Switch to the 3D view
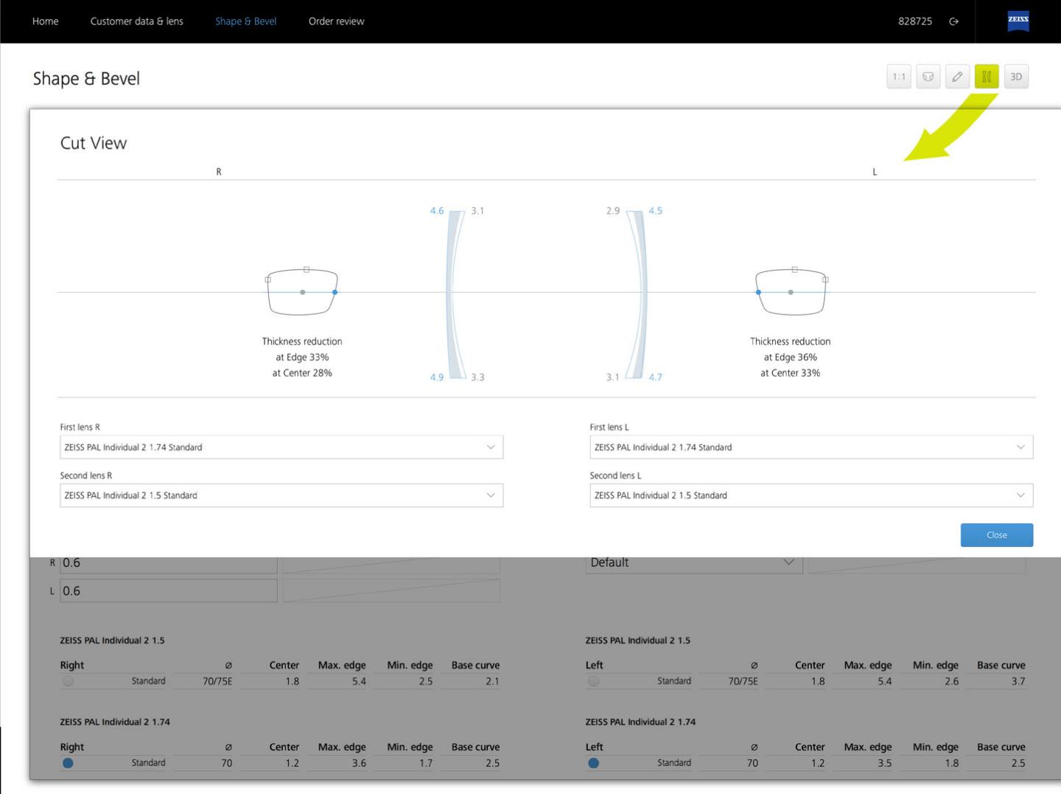Image resolution: width=1061 pixels, height=794 pixels. tap(1016, 76)
